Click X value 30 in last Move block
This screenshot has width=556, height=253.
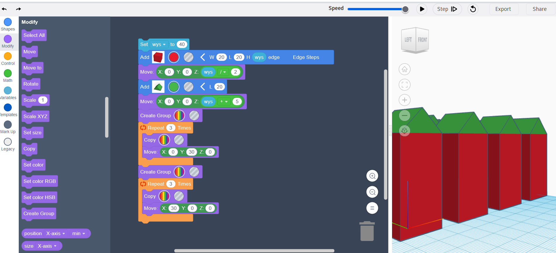(x=174, y=208)
